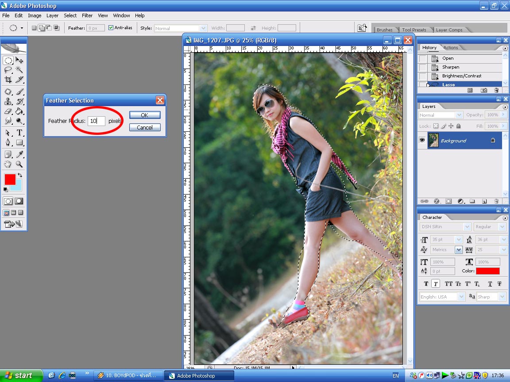Open the Sharp anti-aliasing dropdown

point(502,297)
